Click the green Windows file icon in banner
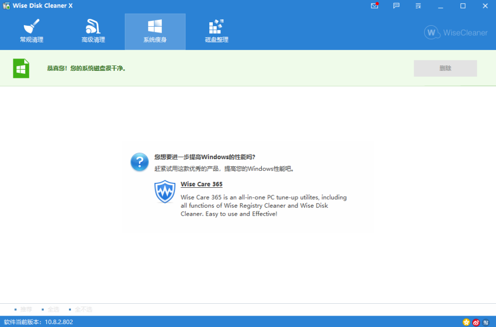Screen dimensions: 496x327 point(21,68)
